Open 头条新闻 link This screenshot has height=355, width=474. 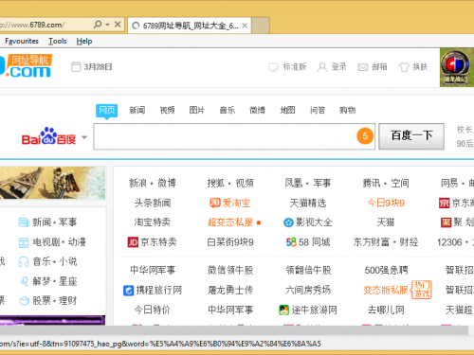pyautogui.click(x=153, y=203)
